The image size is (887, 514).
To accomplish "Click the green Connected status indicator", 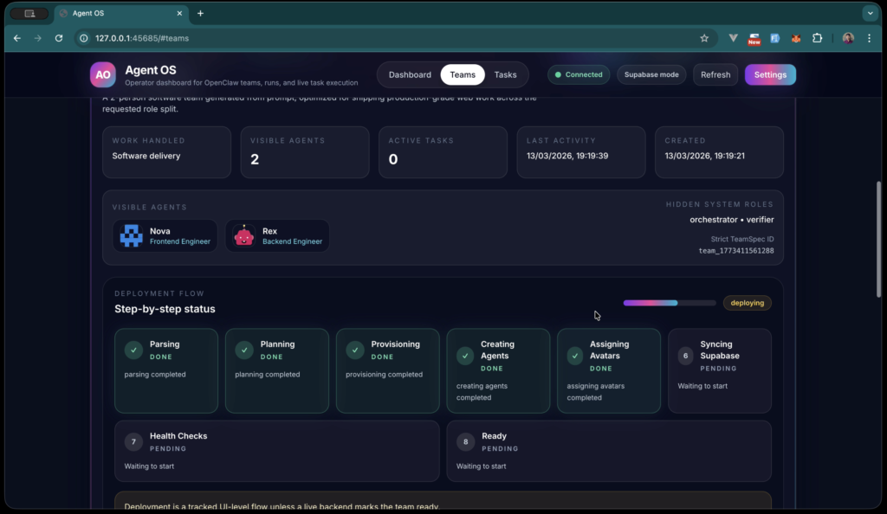I will coord(579,74).
